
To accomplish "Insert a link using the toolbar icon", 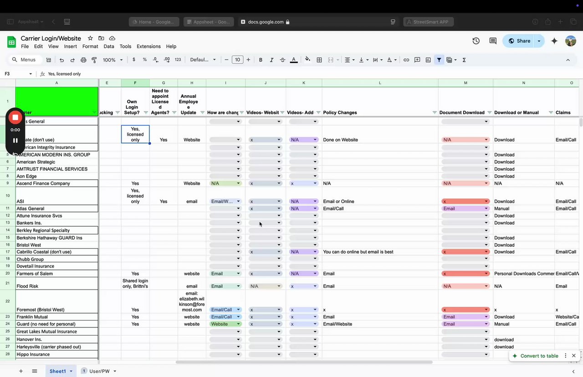I will (406, 60).
